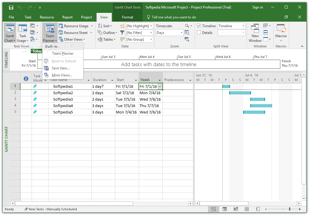The height and width of the screenshot is (215, 309).
Task: Enable the Details checkbox
Action: pyautogui.click(x=199, y=32)
